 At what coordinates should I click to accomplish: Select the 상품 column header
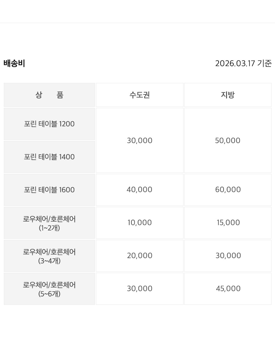point(49,95)
